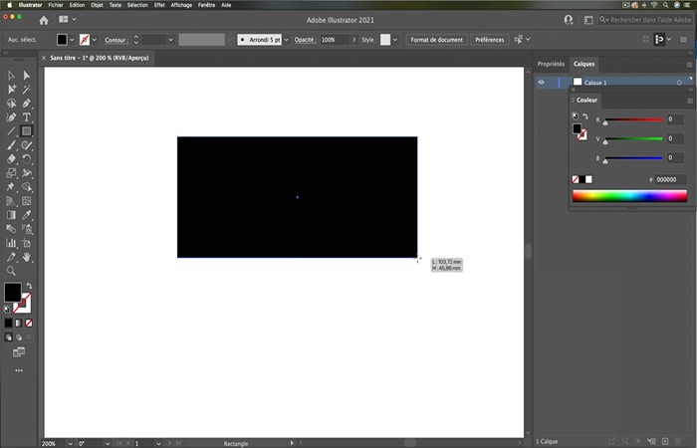Viewport: 697px width, 448px height.
Task: Click the Format de document button
Action: click(x=435, y=40)
